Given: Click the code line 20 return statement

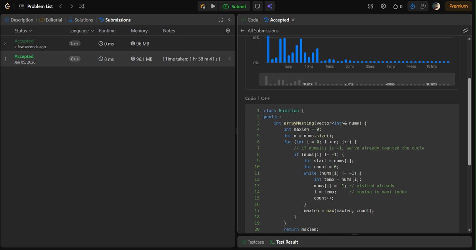Looking at the screenshot, I should click(301, 229).
